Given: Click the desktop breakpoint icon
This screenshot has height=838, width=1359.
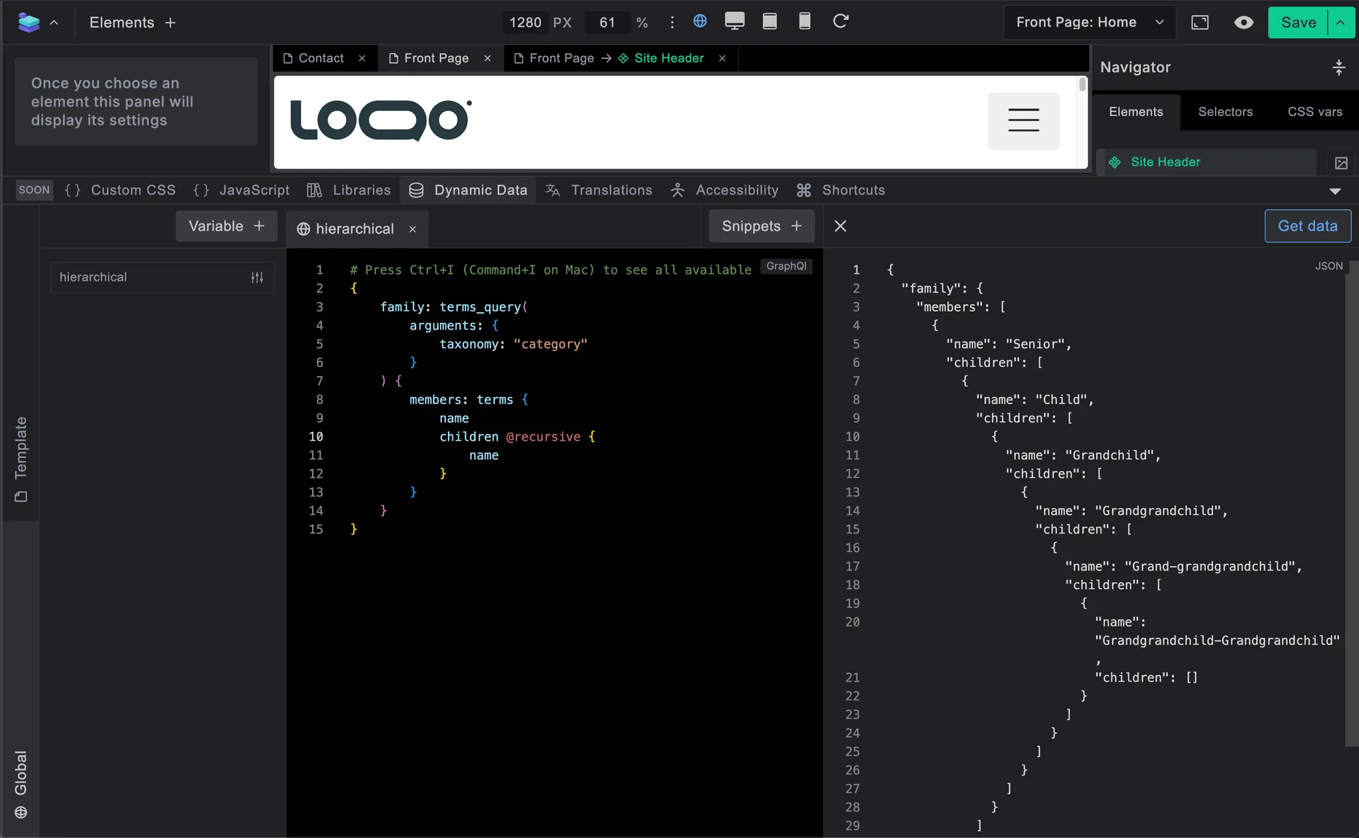Looking at the screenshot, I should tap(735, 21).
